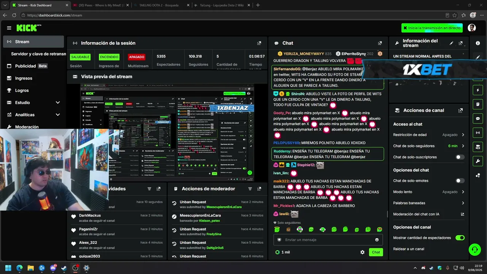Open the emoji picker in message box

pyautogui.click(x=377, y=240)
